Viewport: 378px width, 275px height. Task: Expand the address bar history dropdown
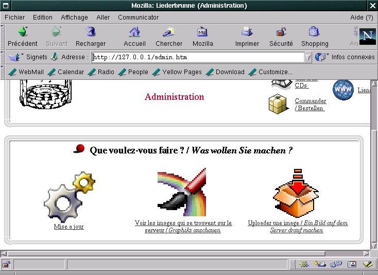point(308,57)
